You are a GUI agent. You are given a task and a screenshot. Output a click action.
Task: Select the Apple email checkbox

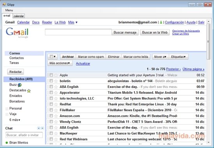coord(51,75)
